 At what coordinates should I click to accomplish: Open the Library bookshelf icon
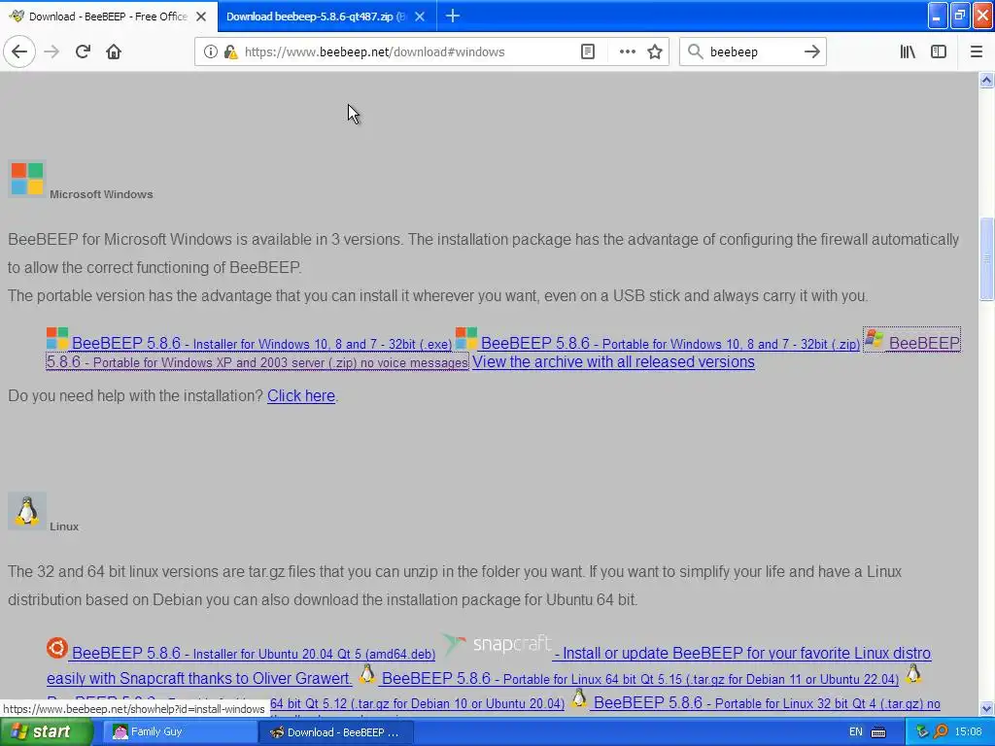pyautogui.click(x=908, y=51)
